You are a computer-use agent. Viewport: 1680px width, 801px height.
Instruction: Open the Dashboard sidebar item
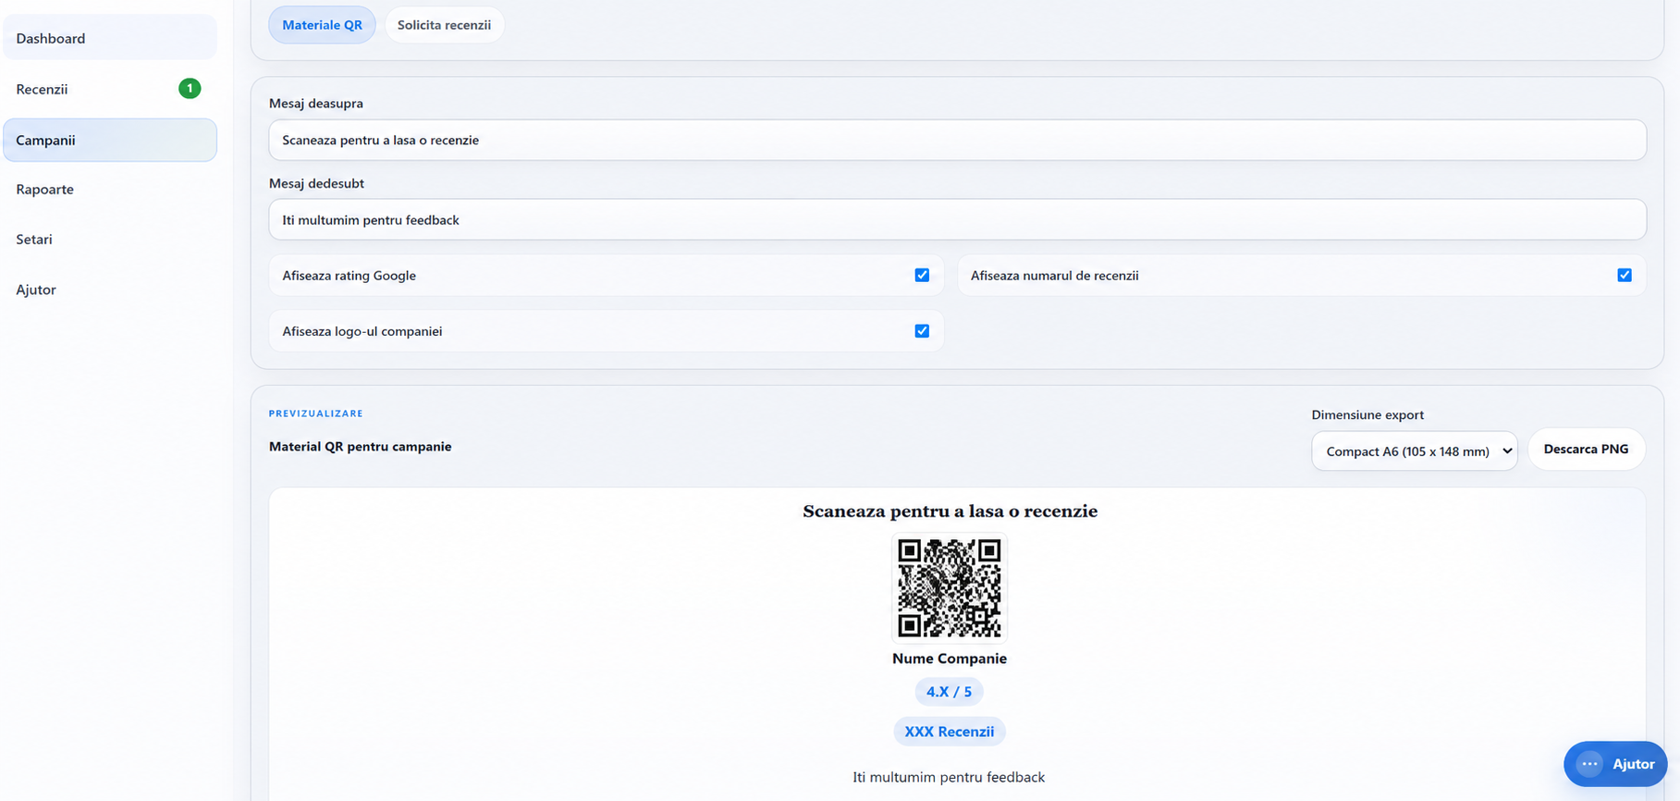(x=110, y=38)
